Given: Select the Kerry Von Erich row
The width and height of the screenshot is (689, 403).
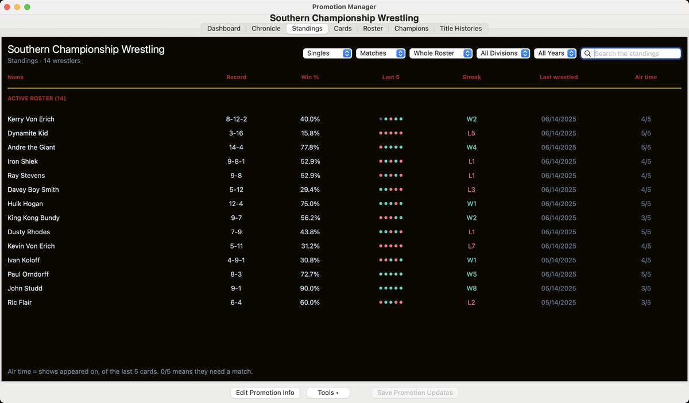Looking at the screenshot, I should 344,119.
